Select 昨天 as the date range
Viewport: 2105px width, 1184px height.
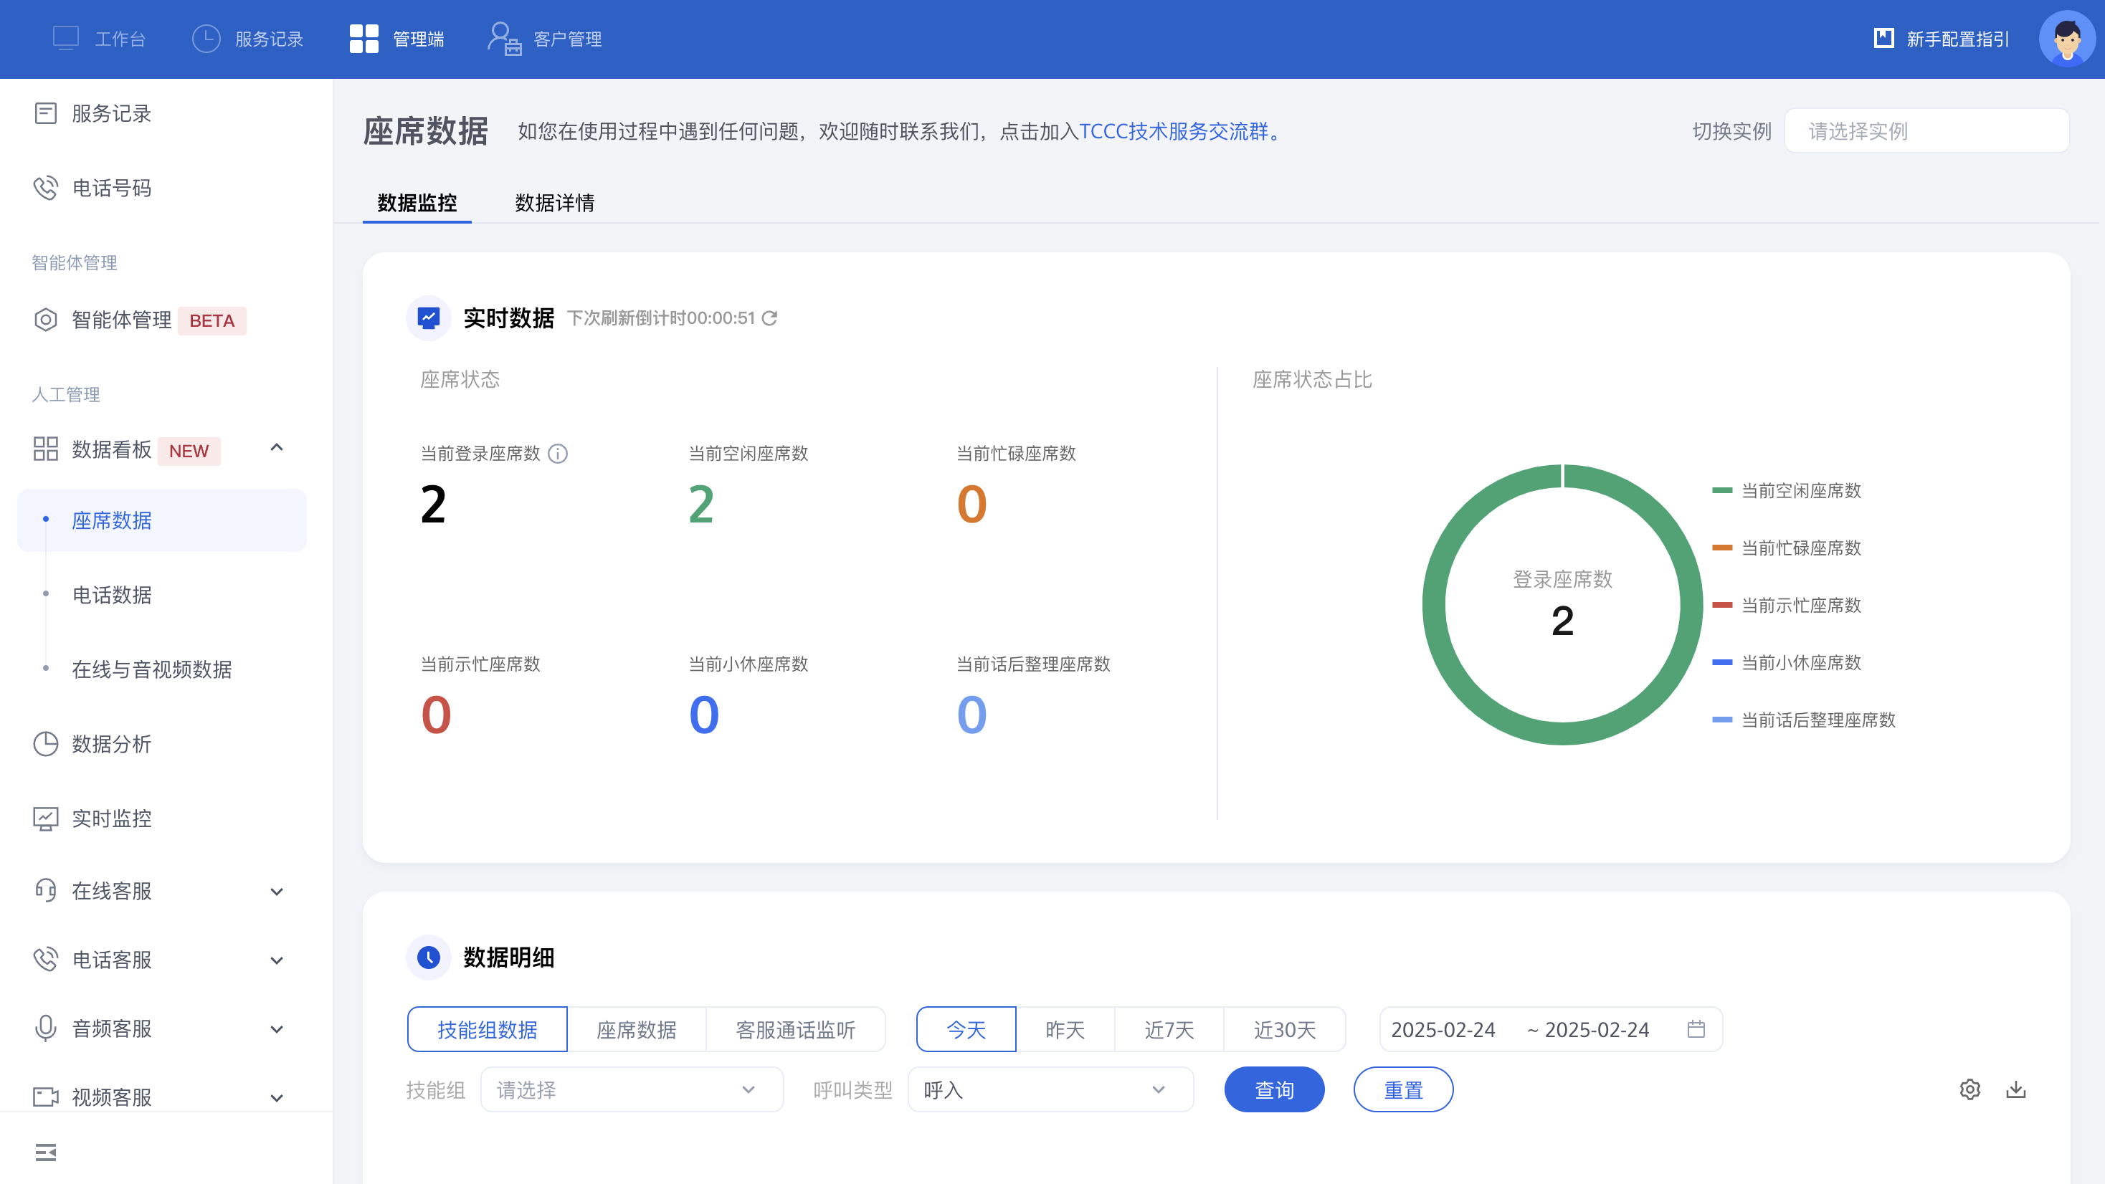1065,1030
